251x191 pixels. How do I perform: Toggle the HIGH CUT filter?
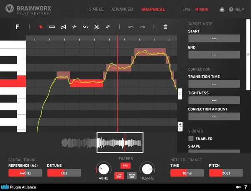132,176
